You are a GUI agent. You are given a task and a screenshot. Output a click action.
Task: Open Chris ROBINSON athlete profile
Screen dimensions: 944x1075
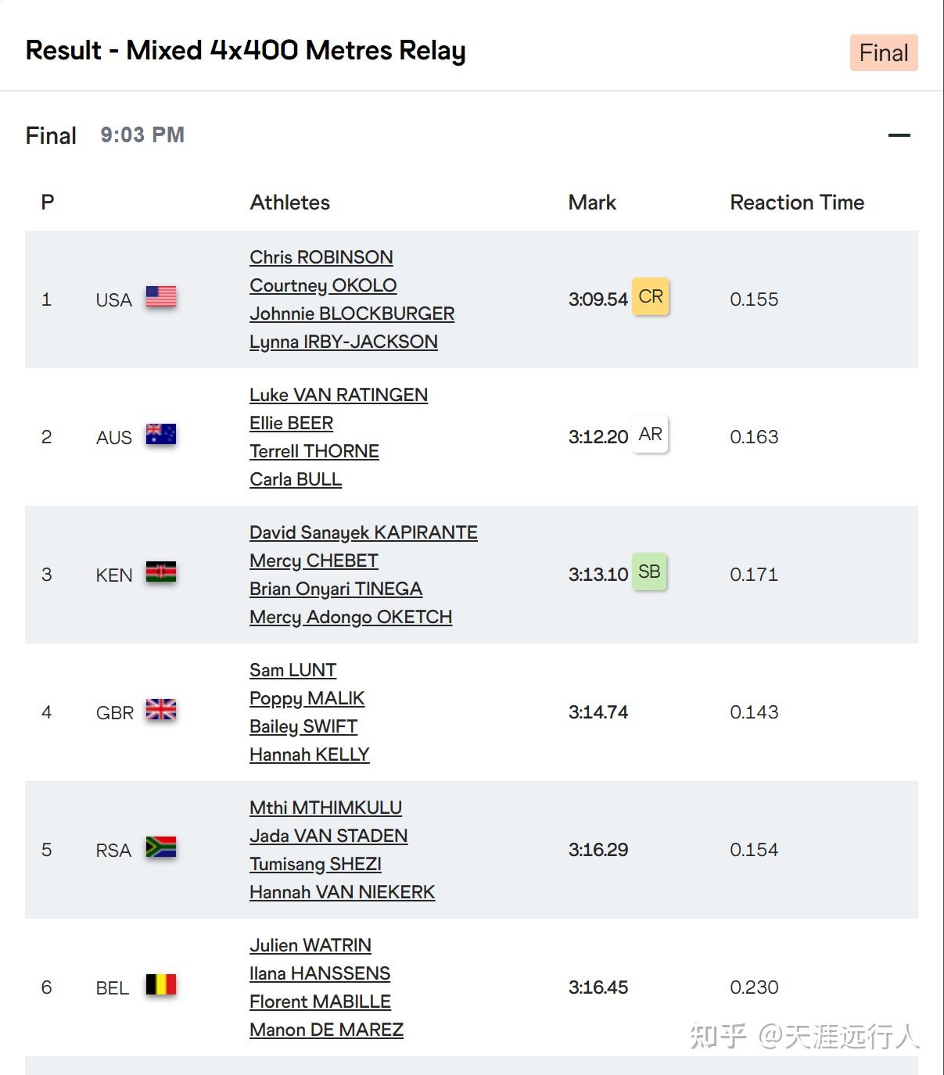pos(321,257)
